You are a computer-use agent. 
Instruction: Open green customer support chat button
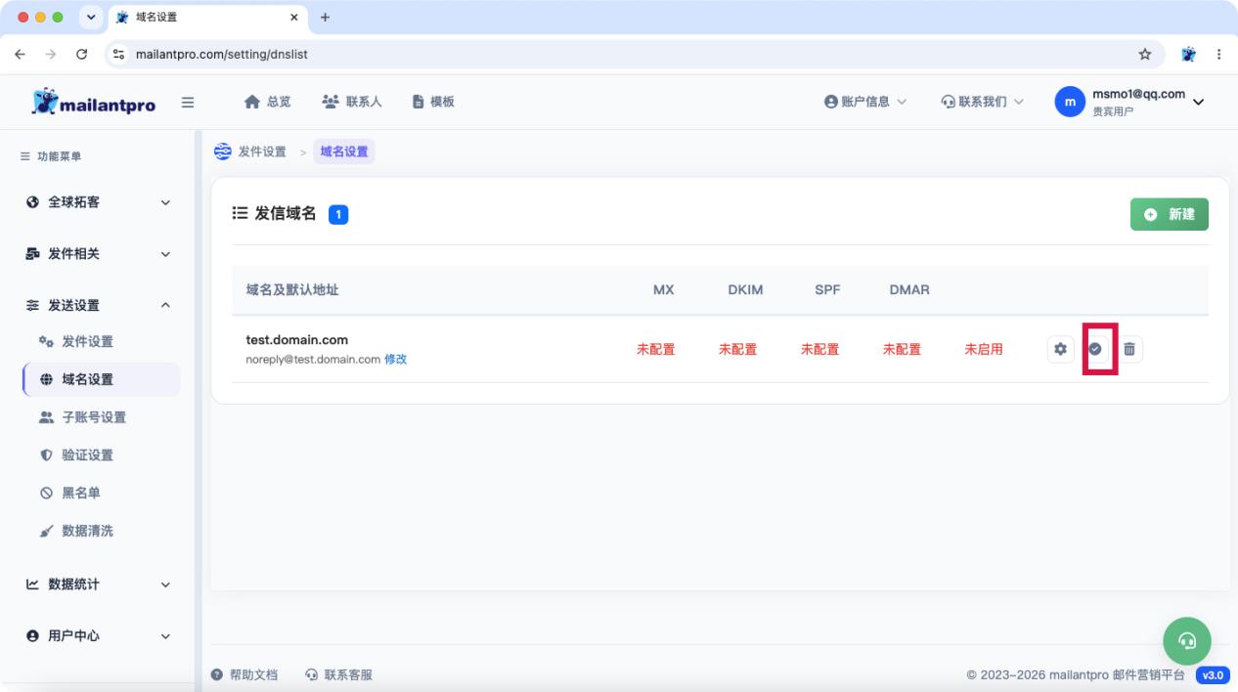coord(1187,641)
